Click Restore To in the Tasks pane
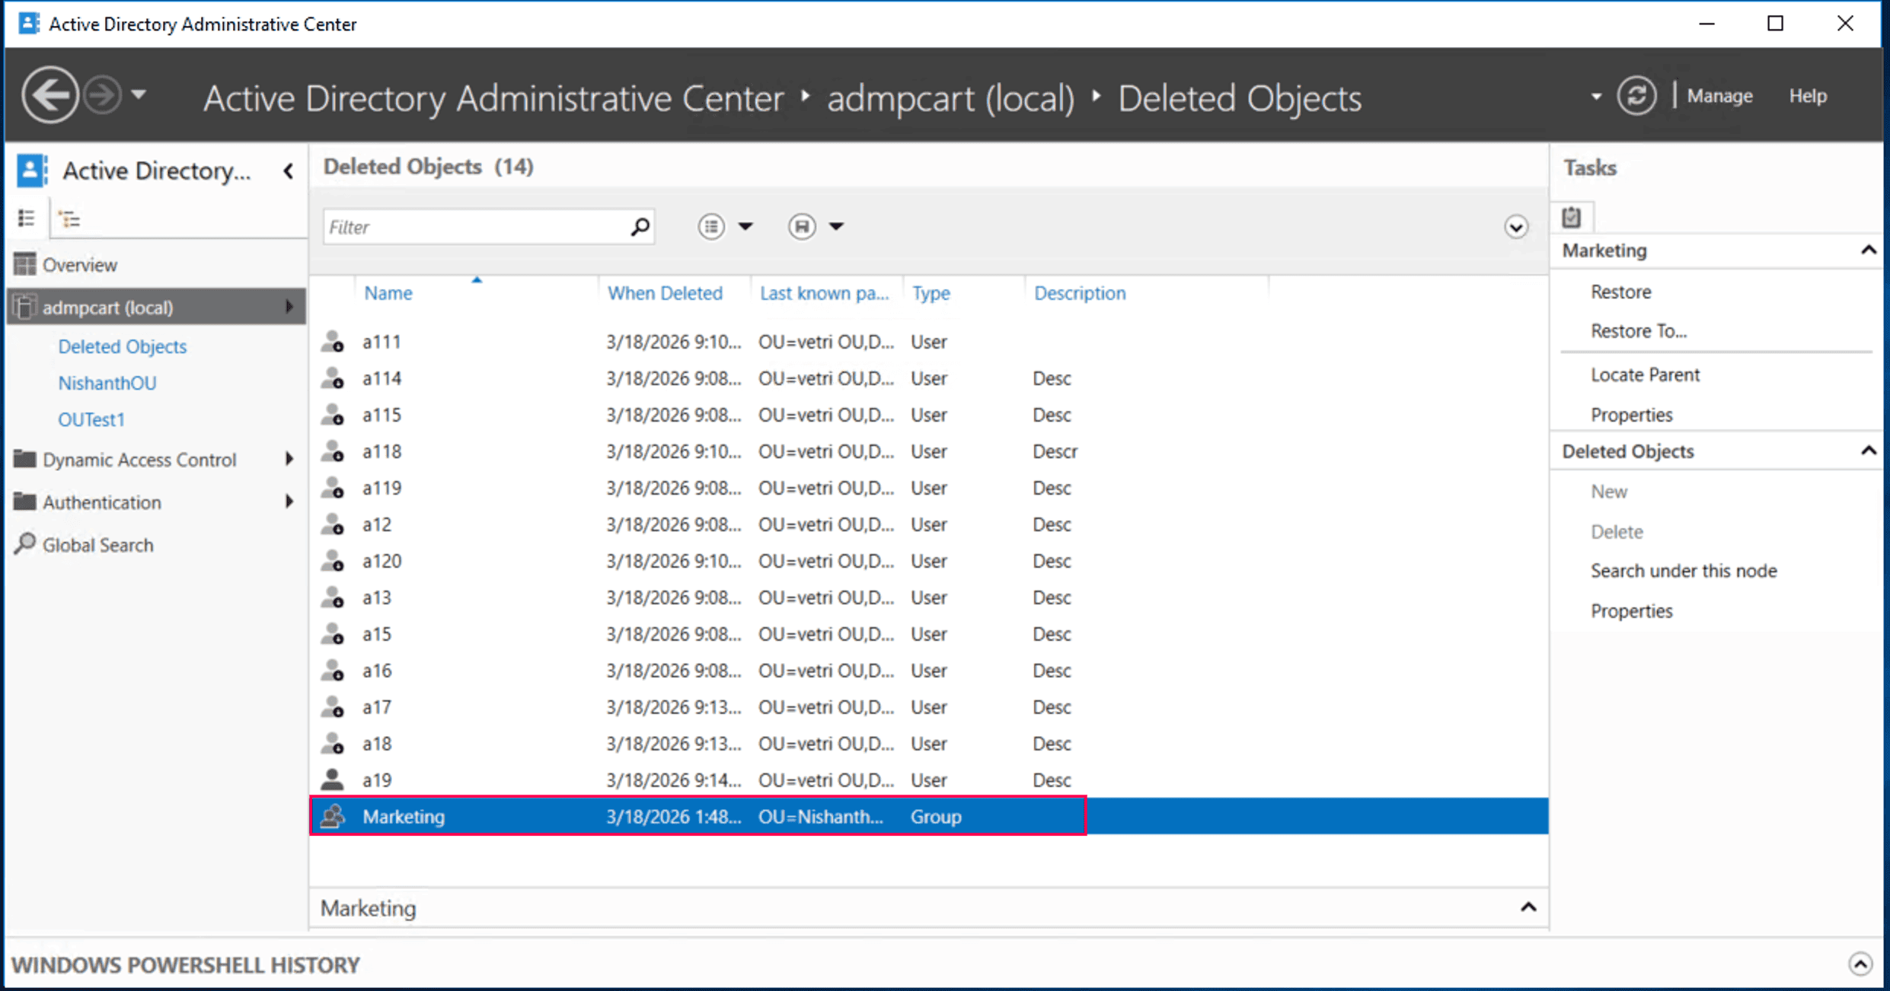This screenshot has height=991, width=1890. [1638, 330]
